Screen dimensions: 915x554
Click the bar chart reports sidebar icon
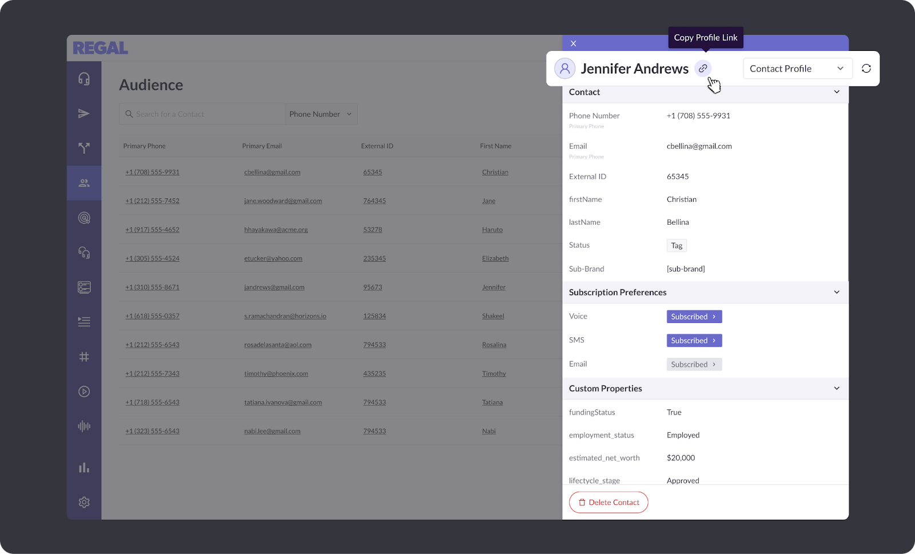(84, 468)
